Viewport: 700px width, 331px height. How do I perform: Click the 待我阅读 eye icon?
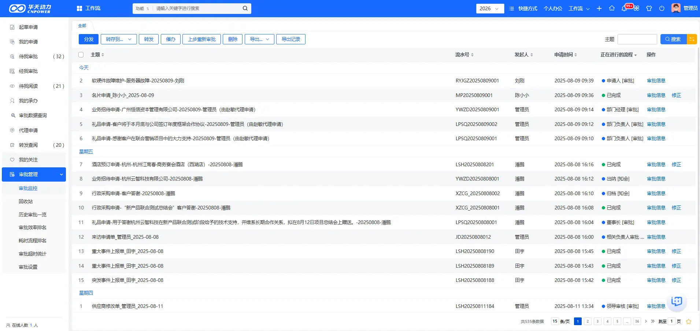12,86
